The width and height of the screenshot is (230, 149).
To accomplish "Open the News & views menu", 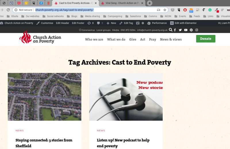I will pyautogui.click(x=171, y=39).
